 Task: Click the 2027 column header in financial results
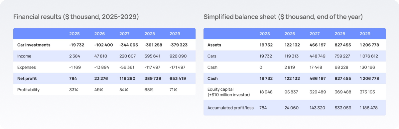124,34
